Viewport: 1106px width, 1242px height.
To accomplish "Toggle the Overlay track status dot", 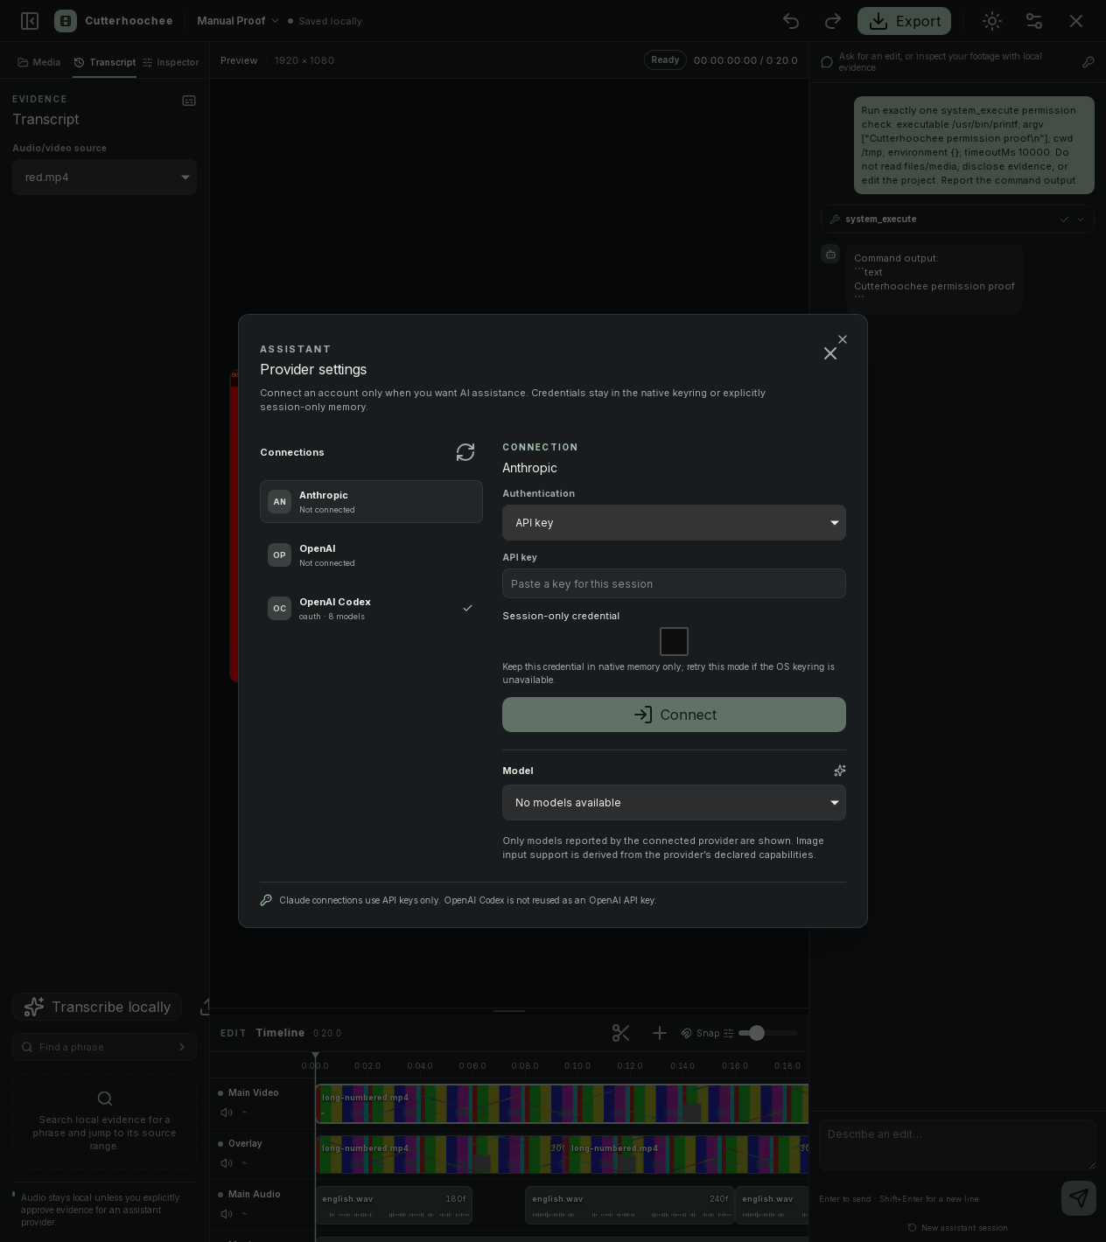I will point(220,1143).
